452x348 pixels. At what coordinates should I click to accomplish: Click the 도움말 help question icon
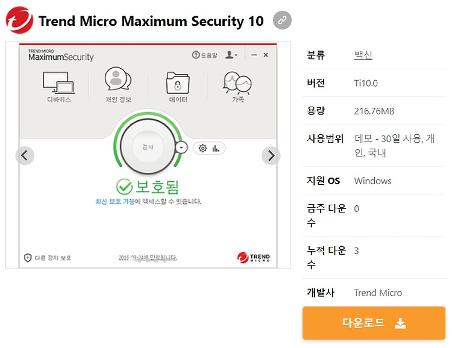point(196,55)
